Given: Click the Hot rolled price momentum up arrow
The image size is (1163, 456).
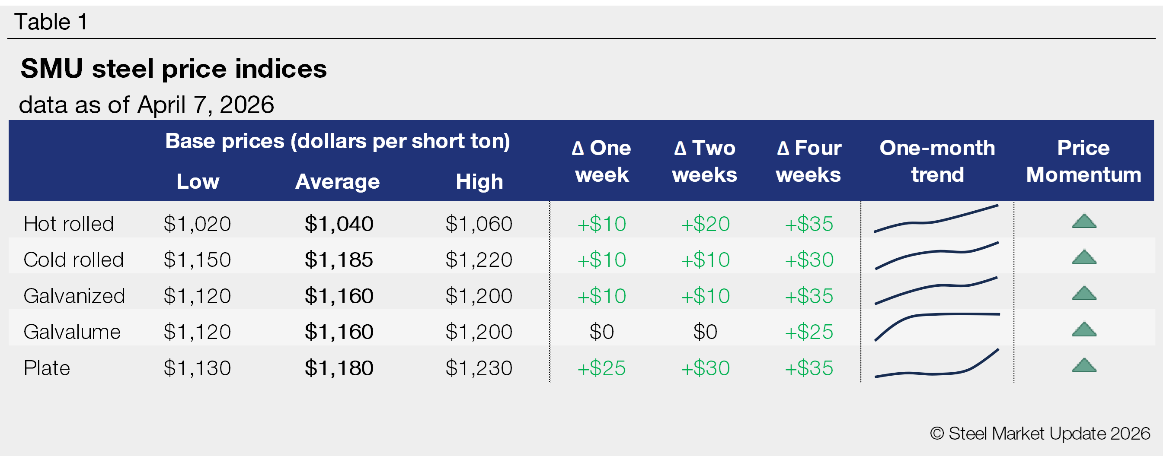Looking at the screenshot, I should [x=1084, y=222].
